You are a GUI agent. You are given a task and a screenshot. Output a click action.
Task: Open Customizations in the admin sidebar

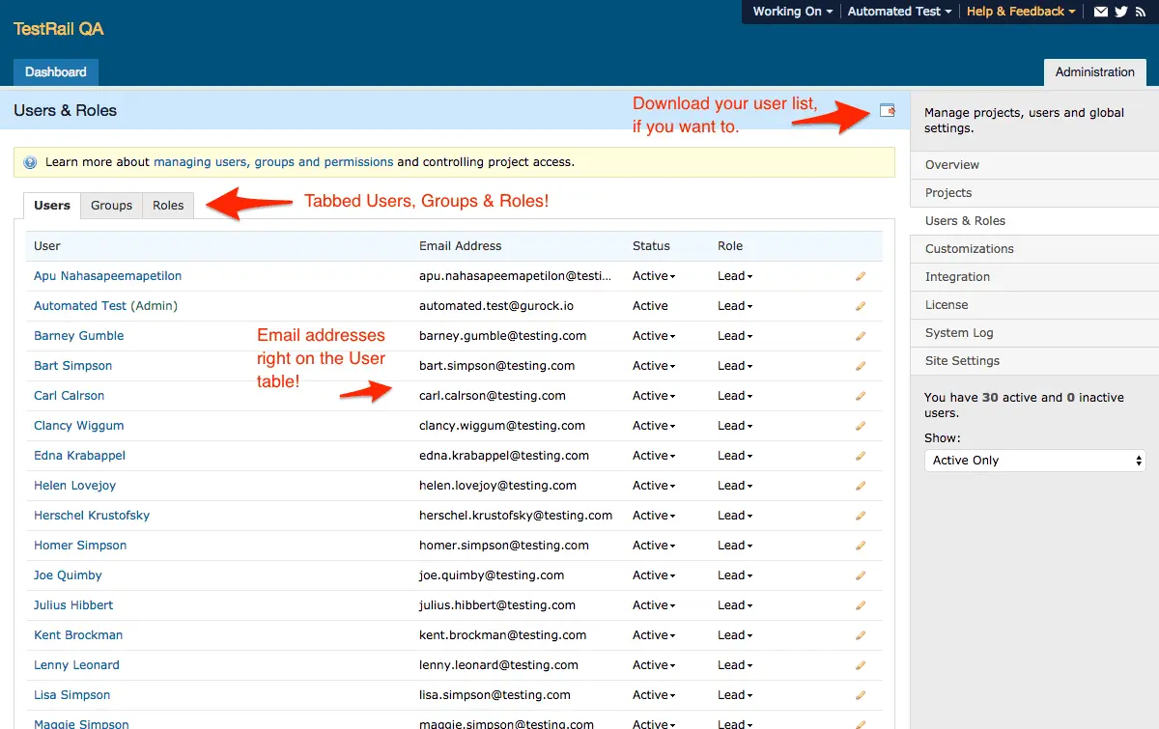(x=1034, y=249)
